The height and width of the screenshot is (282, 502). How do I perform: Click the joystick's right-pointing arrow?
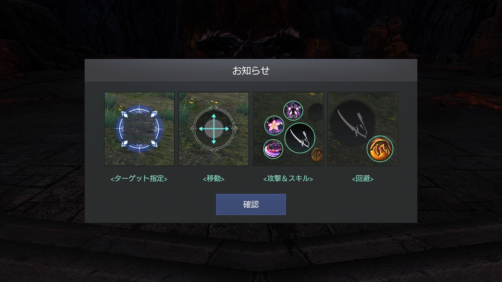click(x=226, y=129)
